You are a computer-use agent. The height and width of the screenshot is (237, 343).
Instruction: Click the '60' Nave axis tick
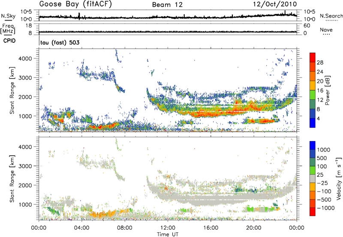point(307,26)
